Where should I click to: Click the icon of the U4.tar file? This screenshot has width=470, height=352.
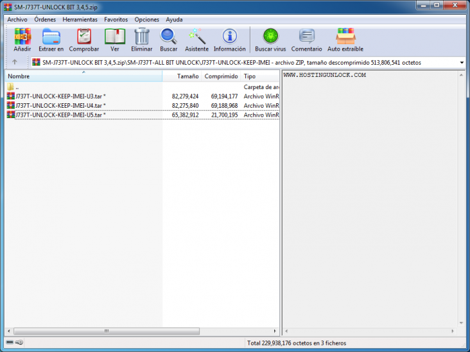(11, 105)
